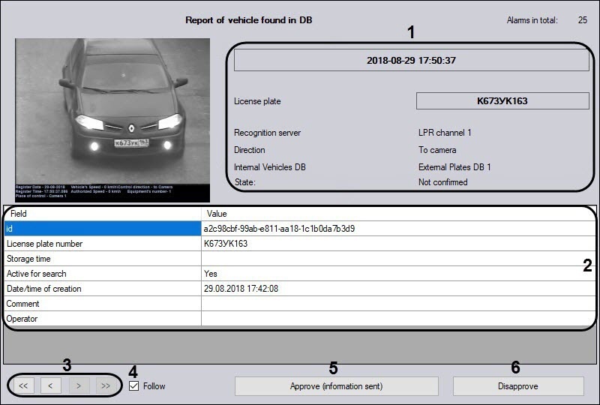Image resolution: width=600 pixels, height=405 pixels.
Task: Toggle the Follow checkbox
Action: point(134,386)
